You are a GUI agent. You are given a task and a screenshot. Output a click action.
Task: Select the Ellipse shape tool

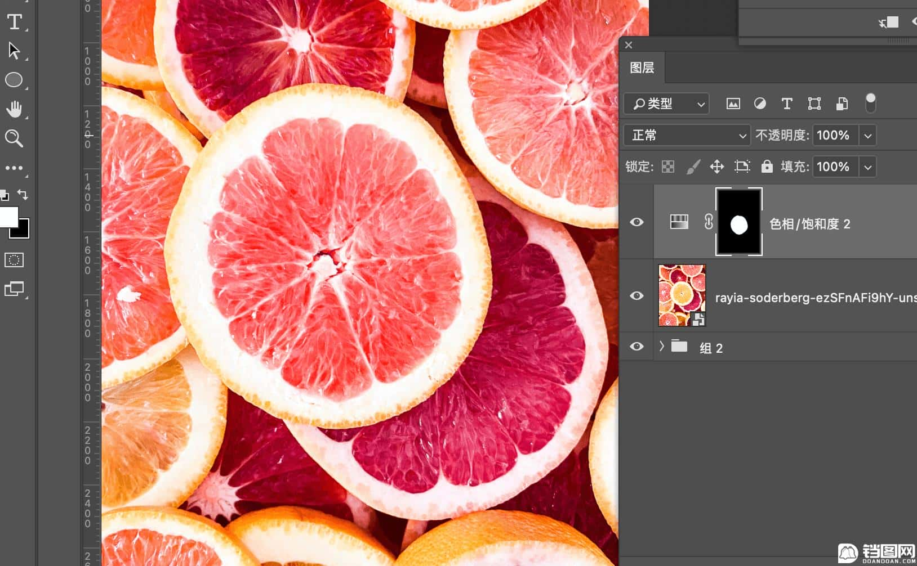tap(14, 80)
